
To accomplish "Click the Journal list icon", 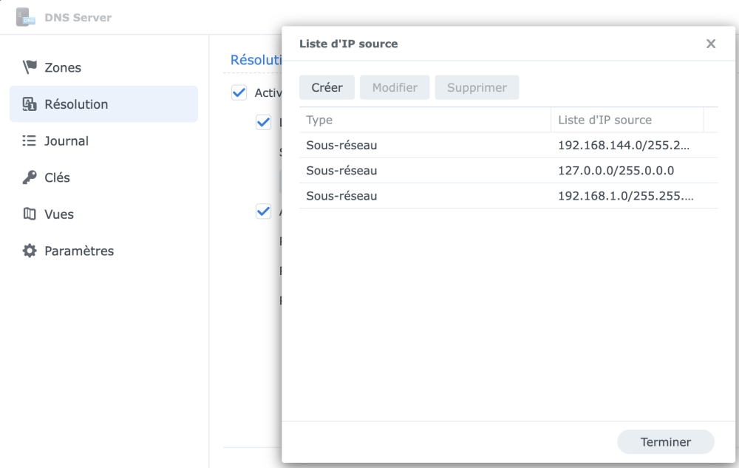I will [x=30, y=140].
